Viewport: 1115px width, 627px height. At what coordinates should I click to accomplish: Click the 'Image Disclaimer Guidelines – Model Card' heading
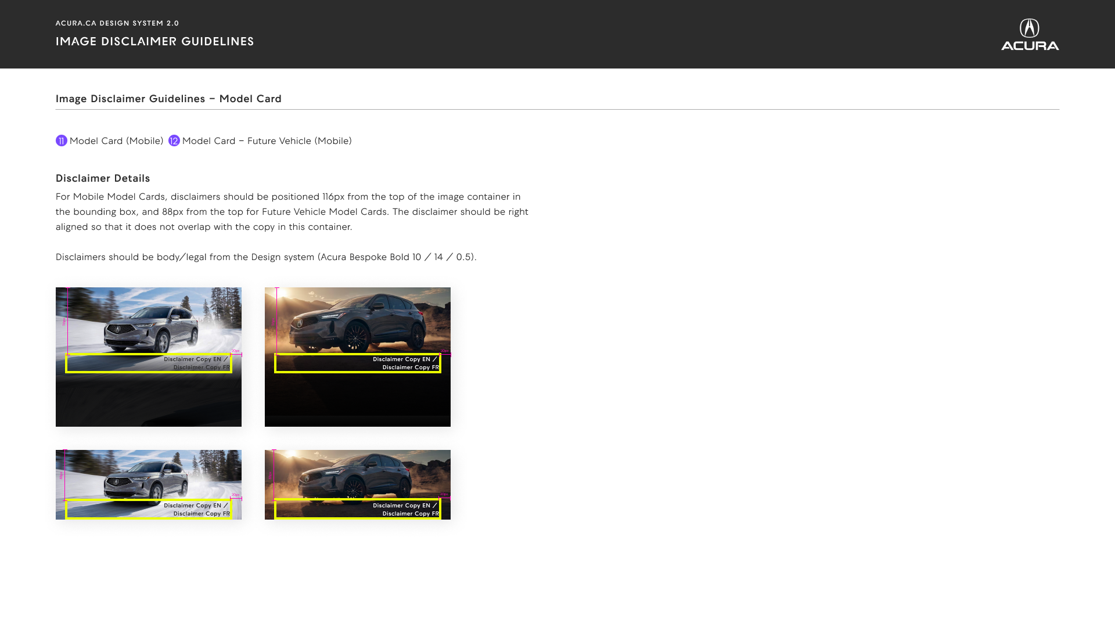(168, 99)
